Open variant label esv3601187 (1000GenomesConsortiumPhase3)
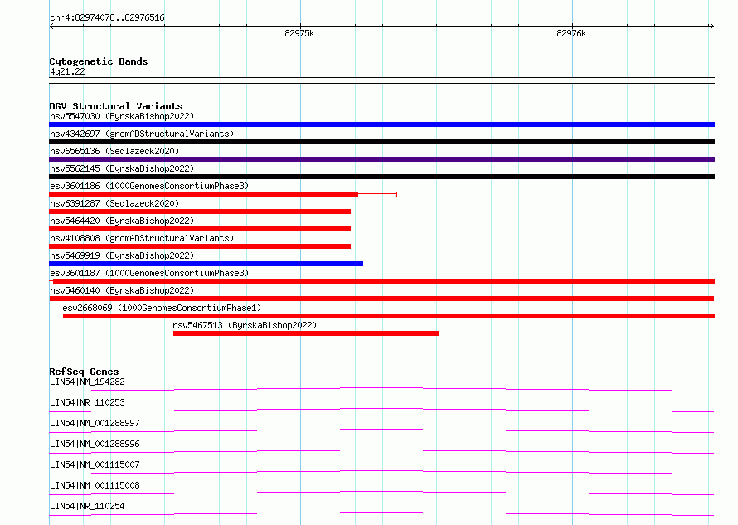738x525 pixels. 149,273
